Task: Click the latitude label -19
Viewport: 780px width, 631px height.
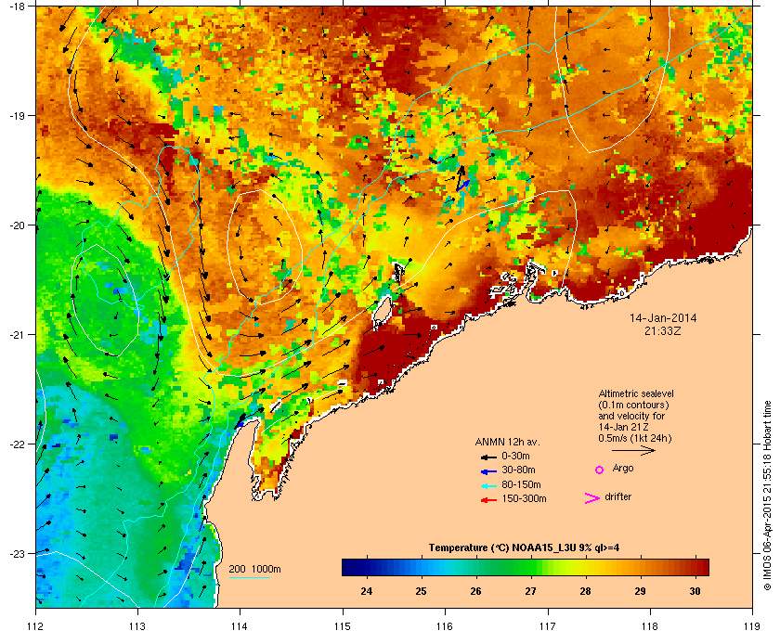Action: click(x=17, y=116)
